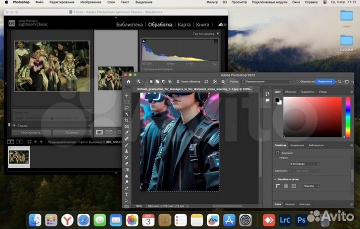
Task: Click the ruler corner icon in Линейки и сетки
Action: 278,186
